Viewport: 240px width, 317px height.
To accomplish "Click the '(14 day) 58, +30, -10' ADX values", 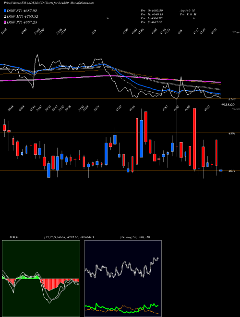I will 135,237.
